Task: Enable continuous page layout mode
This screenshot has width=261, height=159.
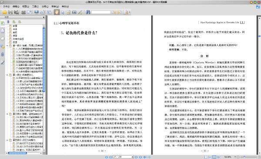Action: pos(210,157)
